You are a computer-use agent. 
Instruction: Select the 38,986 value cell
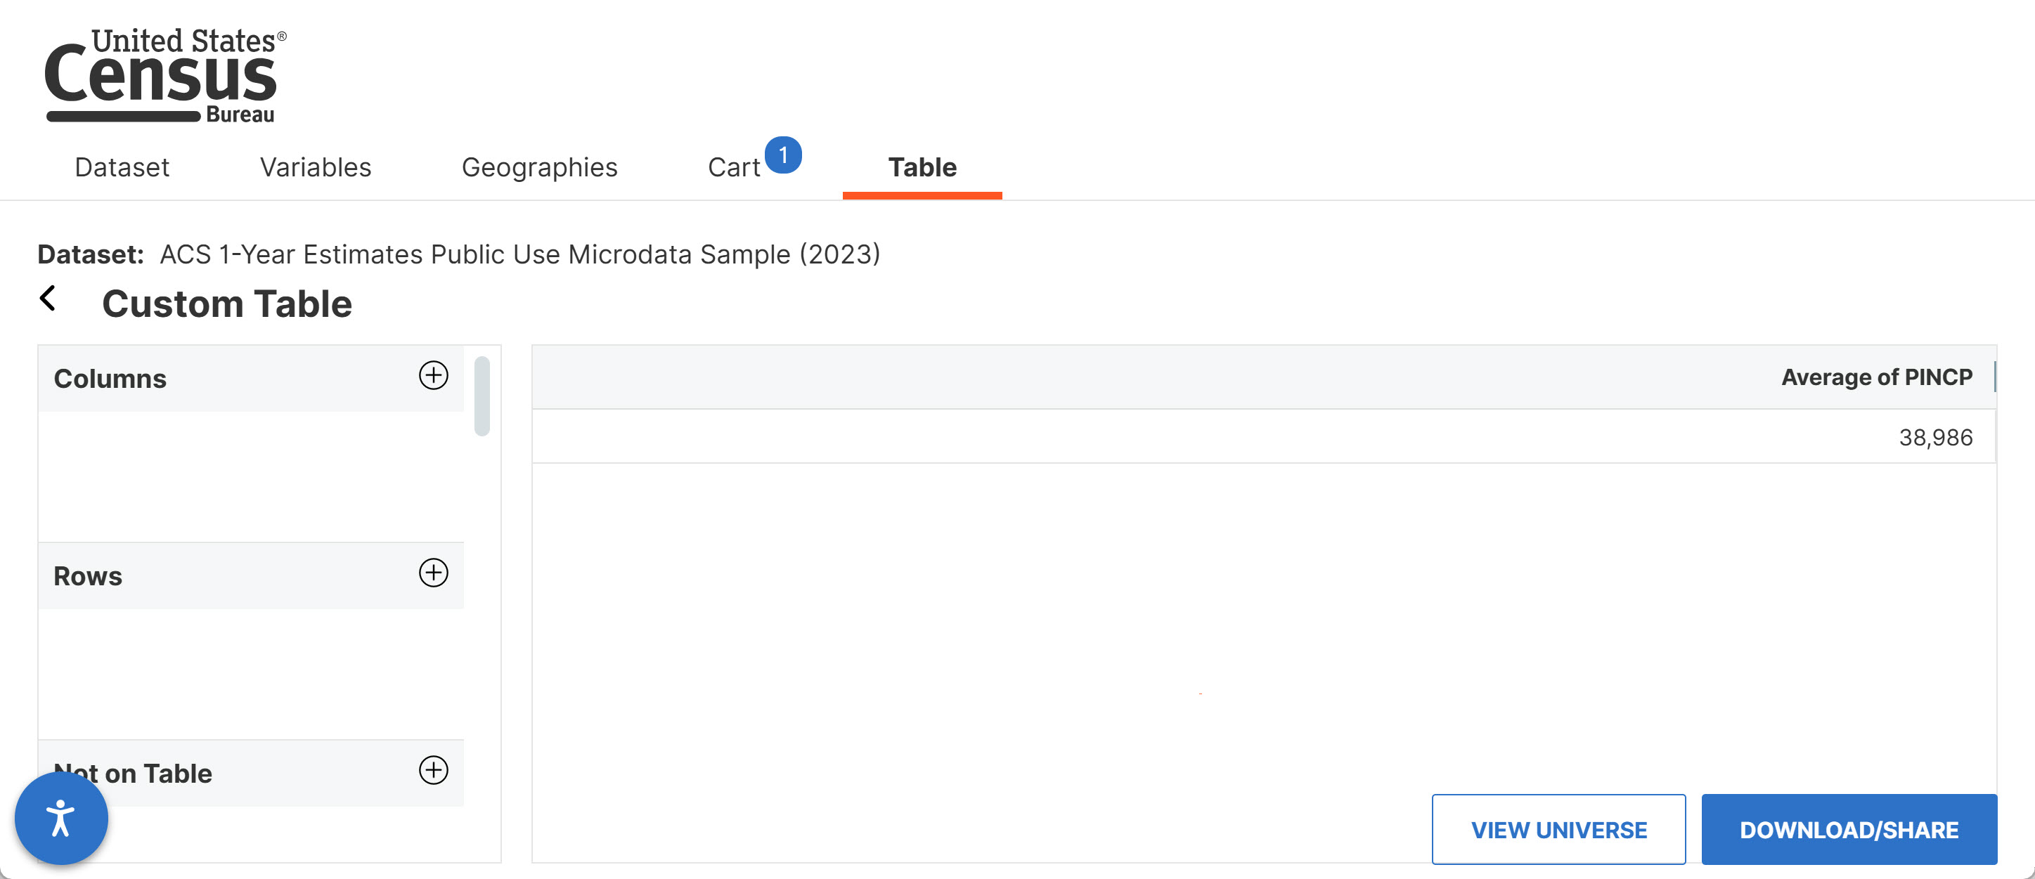click(x=1264, y=437)
